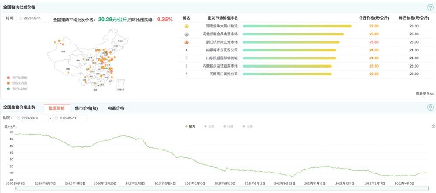The image size is (436, 193).
Task: Grab the left handle of chart range slider
Action: pyautogui.click(x=16, y=189)
